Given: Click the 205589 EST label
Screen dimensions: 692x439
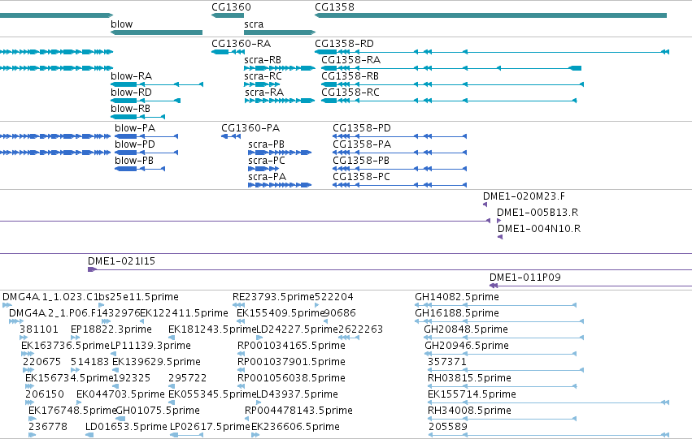Looking at the screenshot, I should coord(448,427).
